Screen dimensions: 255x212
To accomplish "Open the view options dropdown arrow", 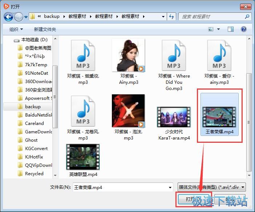I will pyautogui.click(x=218, y=30).
